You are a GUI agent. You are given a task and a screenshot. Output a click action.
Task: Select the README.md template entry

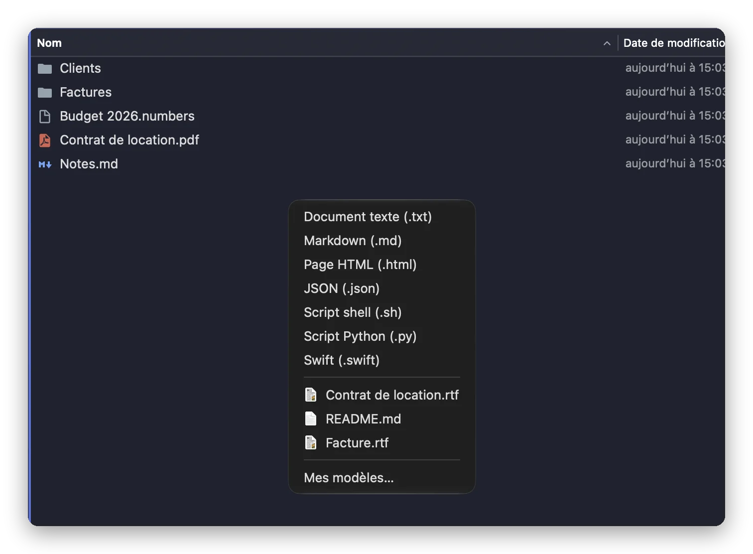[382, 419]
